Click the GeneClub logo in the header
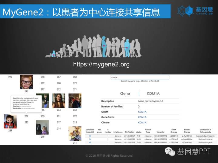The height and width of the screenshot is (163, 218). 194,11
